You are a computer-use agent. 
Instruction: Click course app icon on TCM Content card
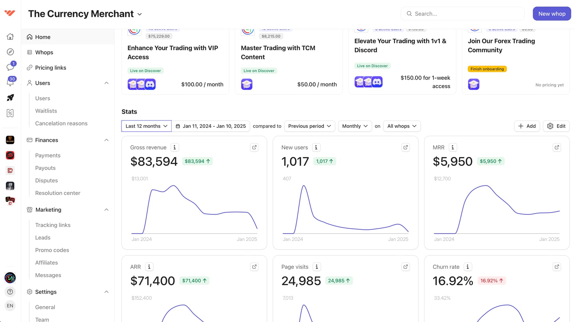tap(247, 84)
